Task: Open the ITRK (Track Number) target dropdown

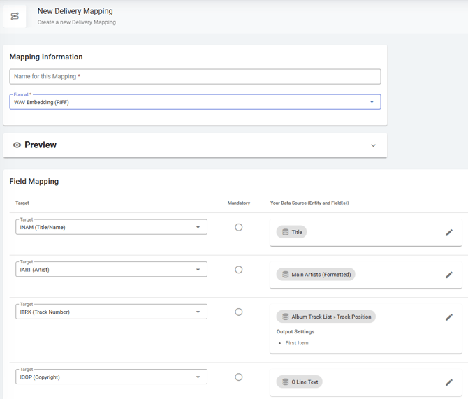Action: pyautogui.click(x=198, y=312)
